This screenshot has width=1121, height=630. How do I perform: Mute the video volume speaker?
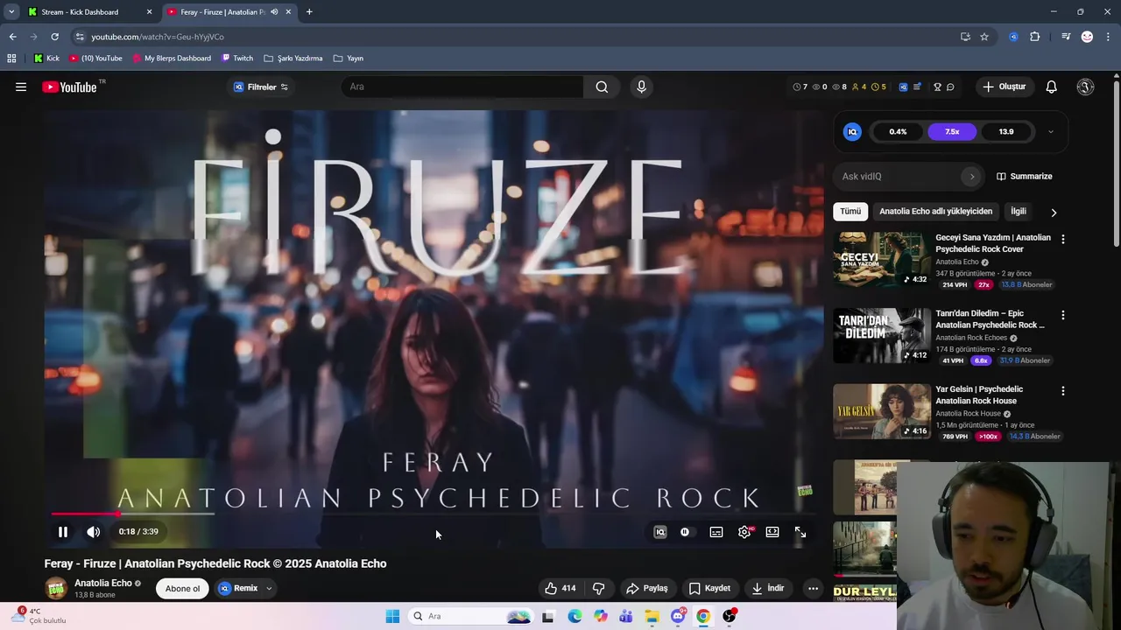[x=93, y=532]
